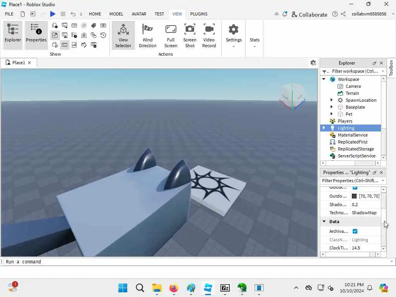Open the Watch window eye icon
396x297 pixels.
(103, 26)
